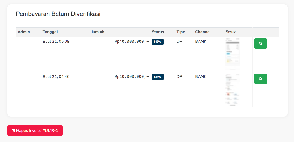This screenshot has width=294, height=142.
Task: Click the NEW badge on the Rp40.000.000 row
Action: [x=158, y=42]
